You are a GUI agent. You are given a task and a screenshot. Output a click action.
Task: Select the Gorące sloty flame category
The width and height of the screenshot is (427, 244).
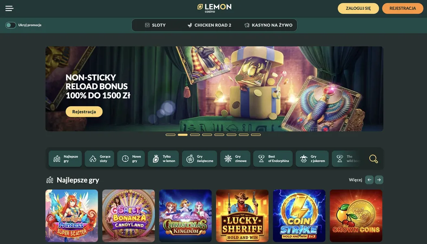pos(99,159)
